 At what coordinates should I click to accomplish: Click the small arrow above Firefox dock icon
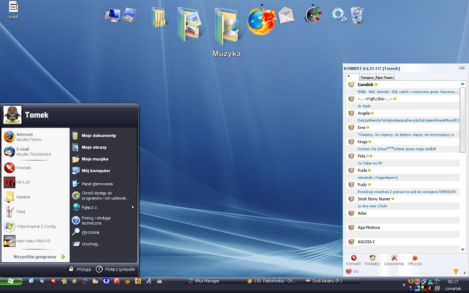pos(262,5)
